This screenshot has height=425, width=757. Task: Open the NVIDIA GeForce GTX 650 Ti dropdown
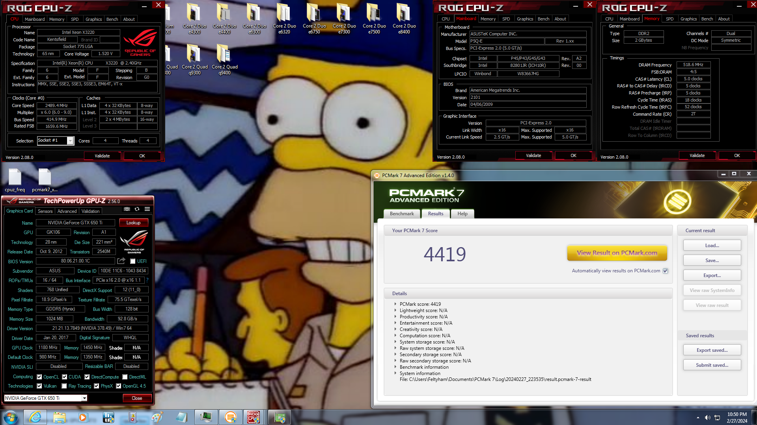pyautogui.click(x=84, y=398)
